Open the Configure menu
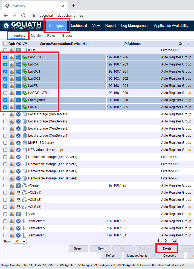Screen dimensions: 194x269 coord(57,26)
